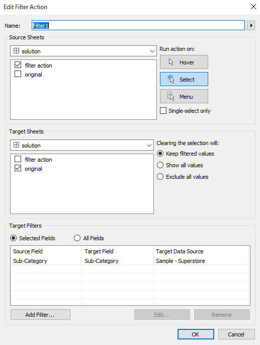Enable the Single-select only option
This screenshot has height=345, width=260.
pos(163,111)
